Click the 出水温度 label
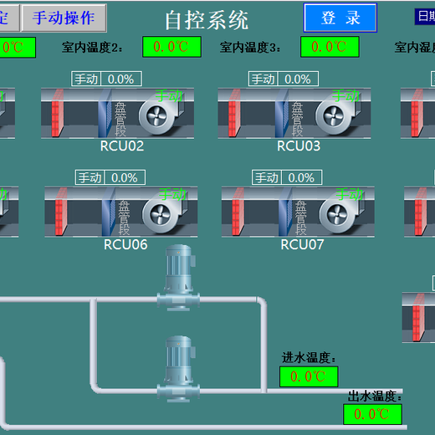435x435 pixels. tap(375, 396)
